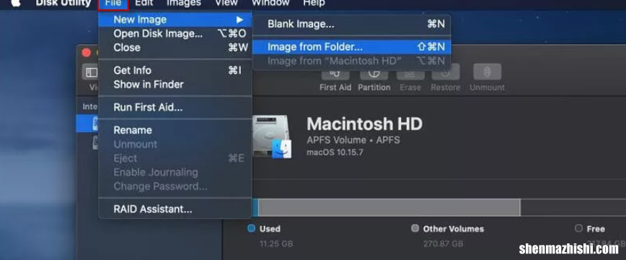Open the Window menu

tap(270, 3)
